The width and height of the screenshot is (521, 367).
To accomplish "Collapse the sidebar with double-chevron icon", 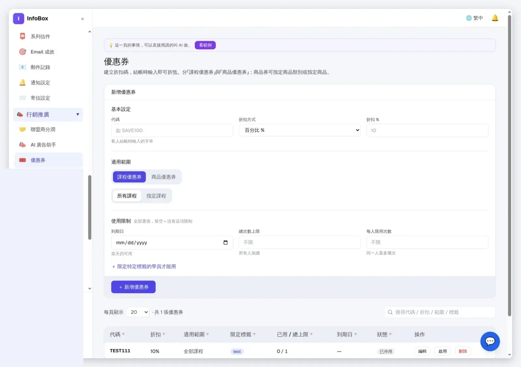I will [82, 19].
